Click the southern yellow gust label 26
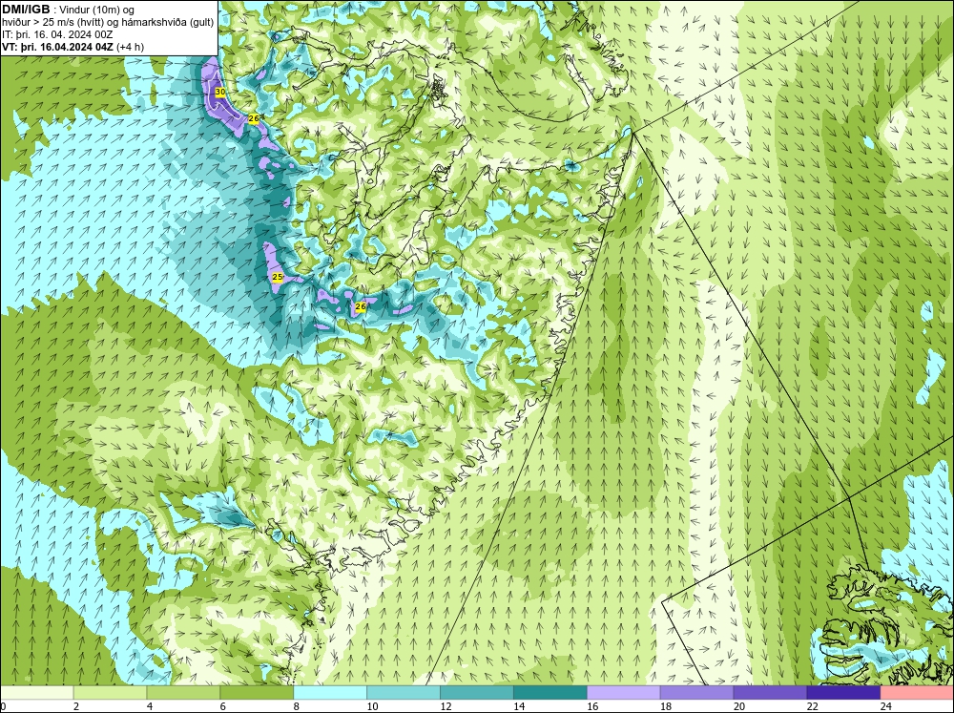 point(361,307)
